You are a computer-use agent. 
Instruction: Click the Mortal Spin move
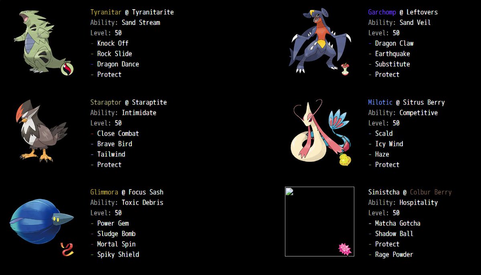pos(116,244)
